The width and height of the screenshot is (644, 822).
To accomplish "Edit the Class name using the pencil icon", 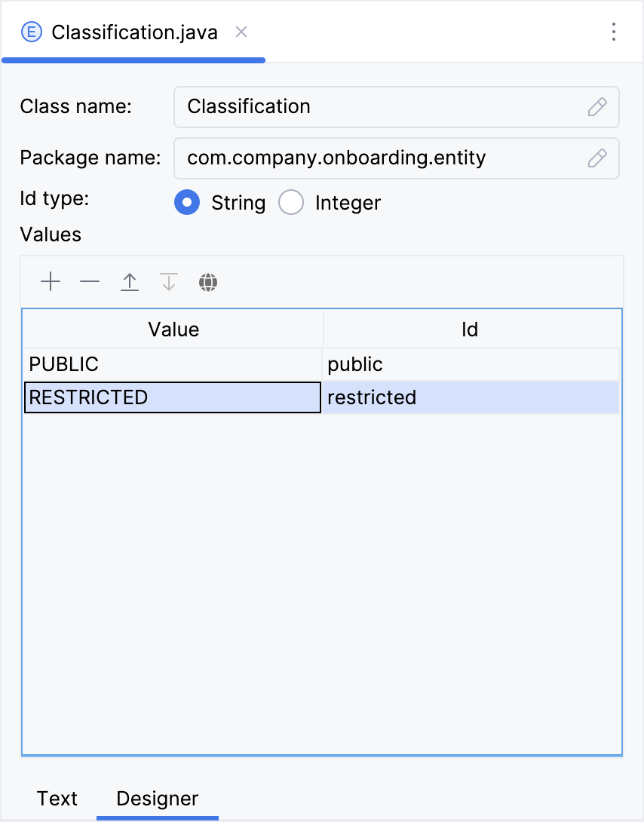I will click(x=596, y=107).
